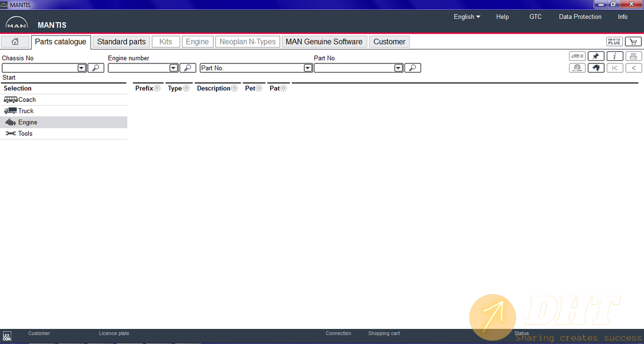644x344 pixels.
Task: Click the Description column header
Action: click(x=214, y=89)
